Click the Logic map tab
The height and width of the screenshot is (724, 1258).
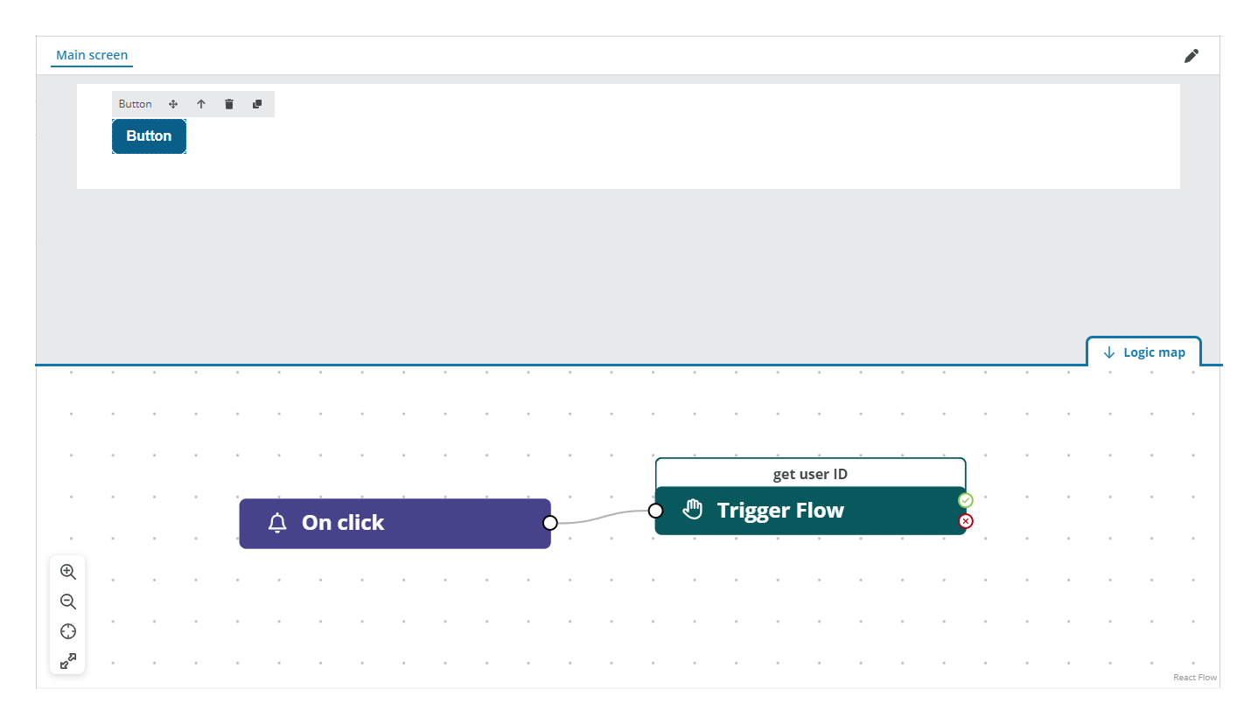[1153, 352]
